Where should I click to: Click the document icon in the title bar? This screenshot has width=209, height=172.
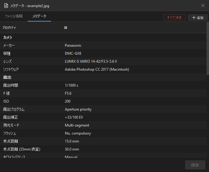pos(6,6)
